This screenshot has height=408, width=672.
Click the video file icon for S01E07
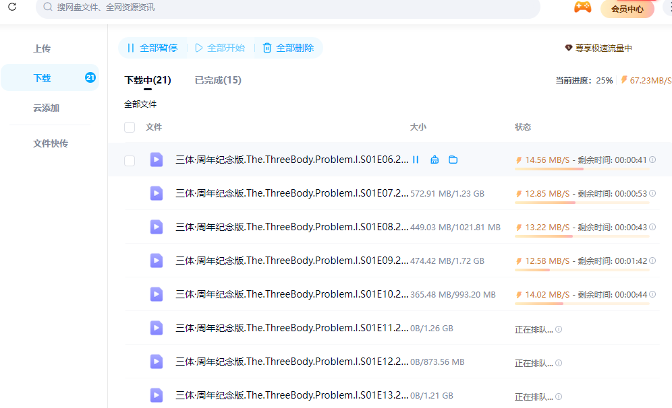pos(157,193)
